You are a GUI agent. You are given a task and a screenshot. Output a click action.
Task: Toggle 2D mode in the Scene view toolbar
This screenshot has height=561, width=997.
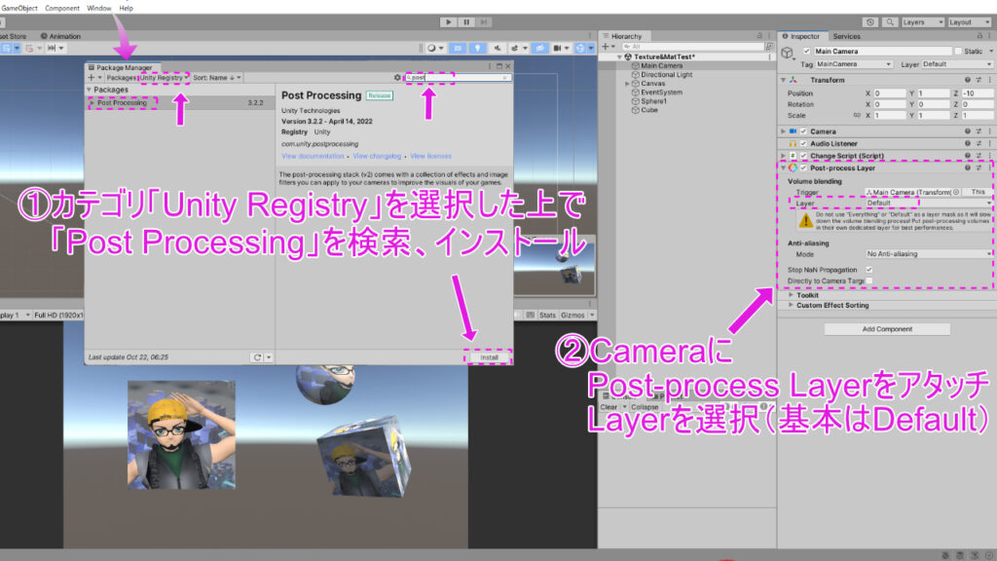coord(458,48)
